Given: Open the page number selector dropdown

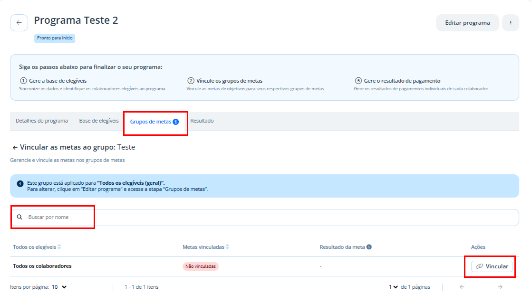Looking at the screenshot, I should 393,287.
